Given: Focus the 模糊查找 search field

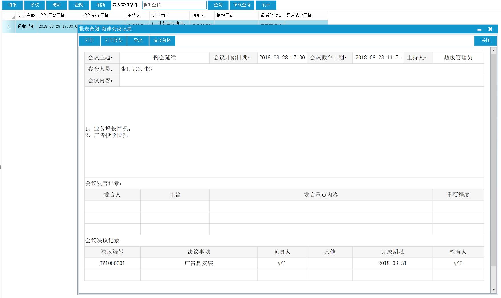Looking at the screenshot, I should 174,5.
